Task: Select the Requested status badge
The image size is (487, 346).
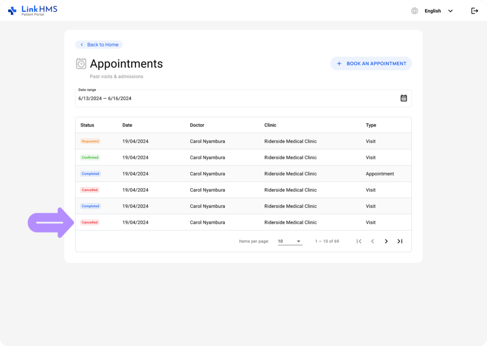Action: (x=90, y=141)
